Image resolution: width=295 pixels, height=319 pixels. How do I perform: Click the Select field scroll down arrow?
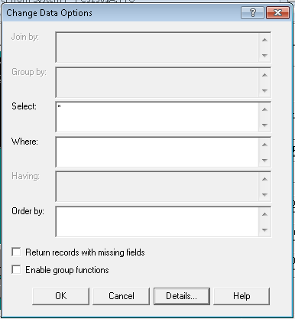[264, 125]
